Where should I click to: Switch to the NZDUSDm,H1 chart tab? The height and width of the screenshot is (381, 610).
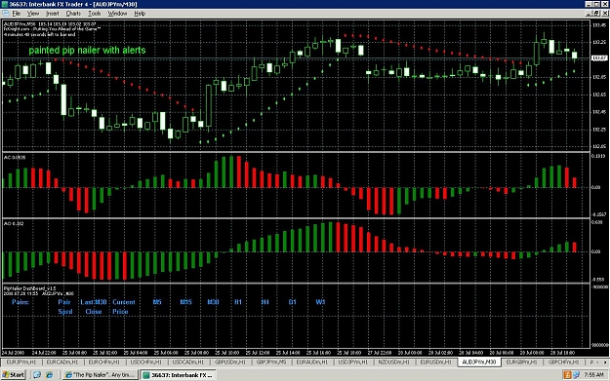393,362
